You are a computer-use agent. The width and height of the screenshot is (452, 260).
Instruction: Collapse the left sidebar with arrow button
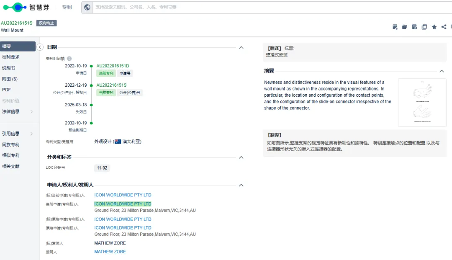coord(40,47)
